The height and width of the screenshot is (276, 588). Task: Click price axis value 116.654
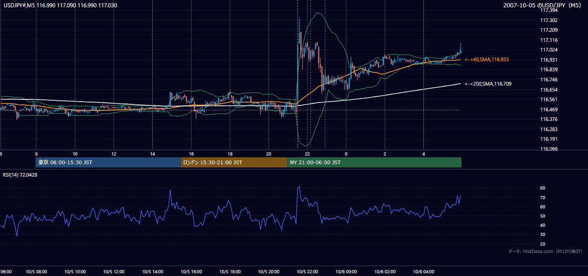(549, 90)
